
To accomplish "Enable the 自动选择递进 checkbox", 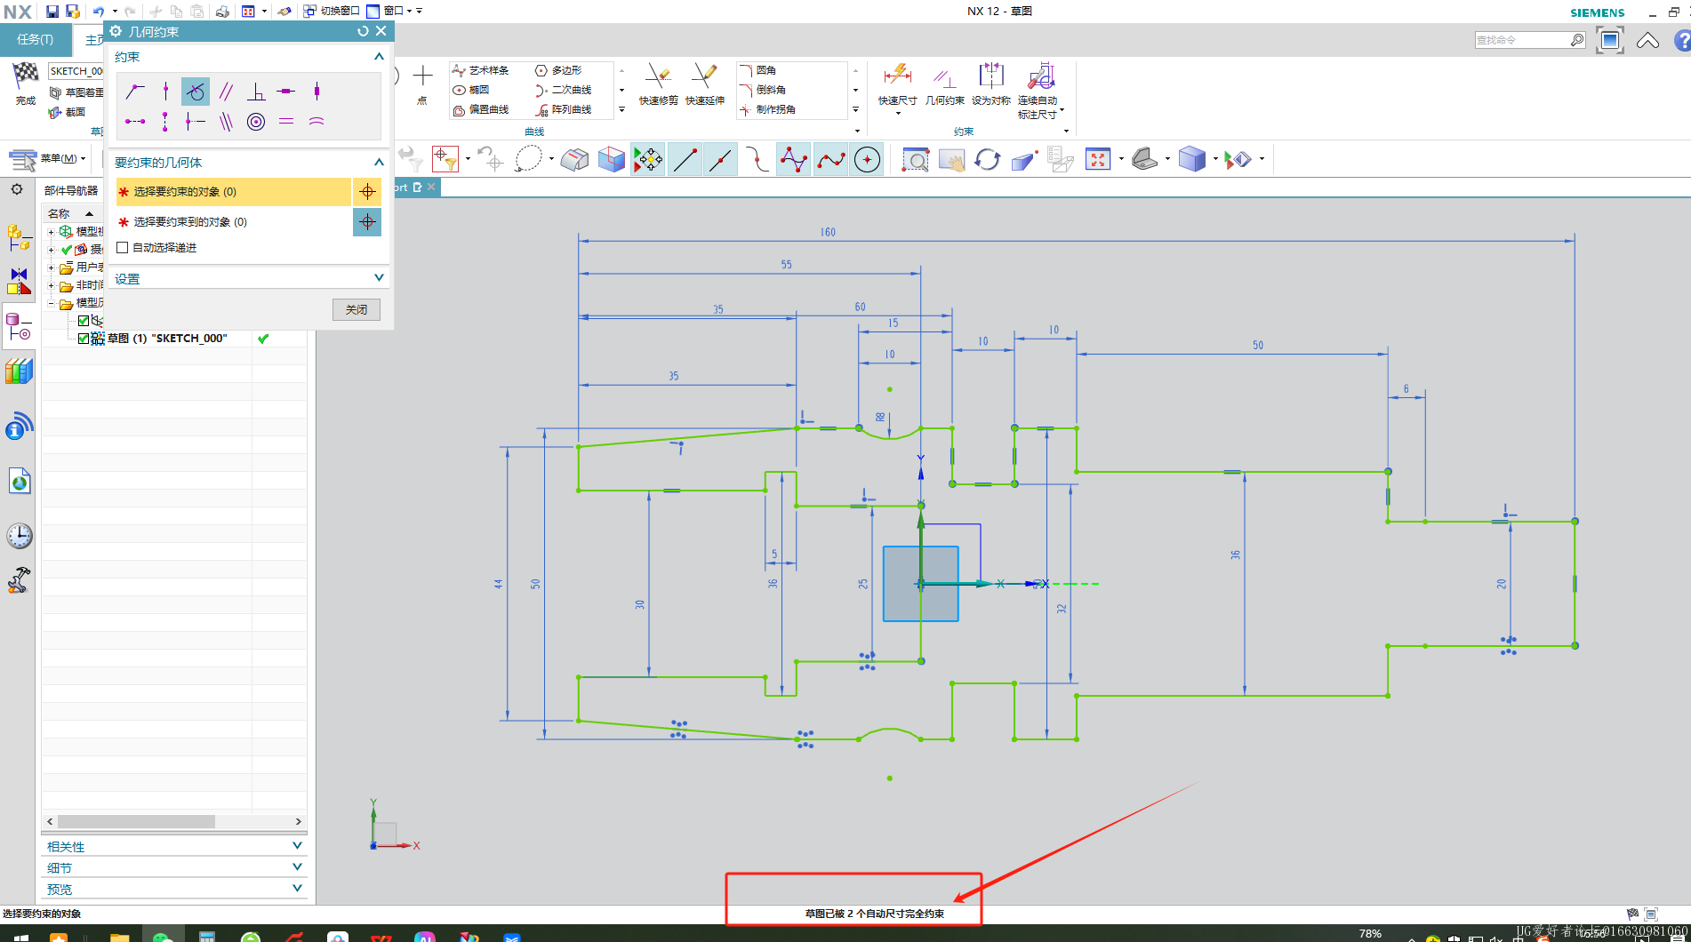I will tap(123, 247).
